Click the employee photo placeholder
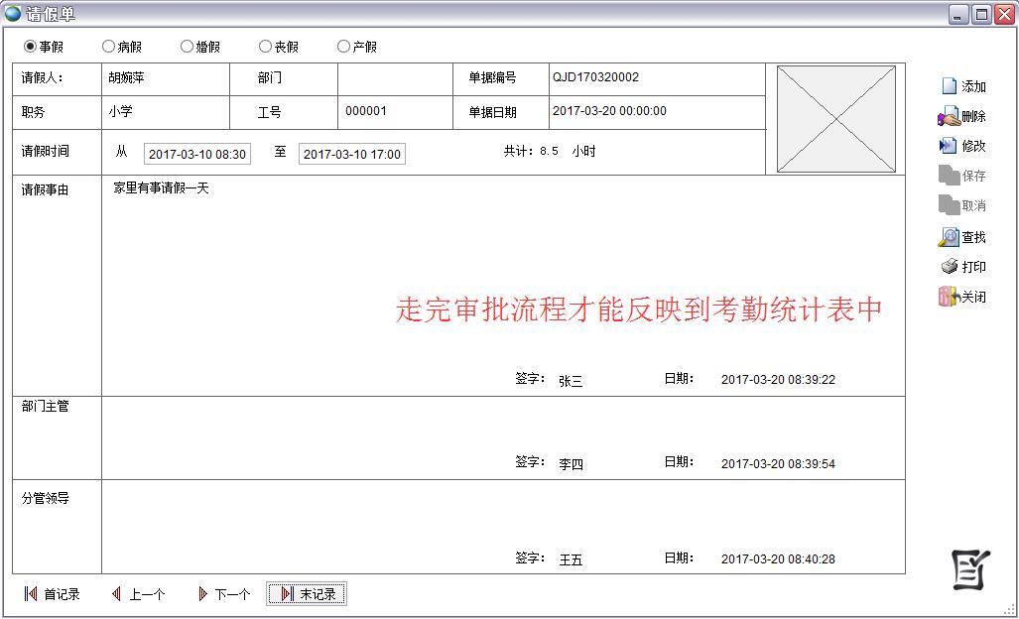 point(835,119)
